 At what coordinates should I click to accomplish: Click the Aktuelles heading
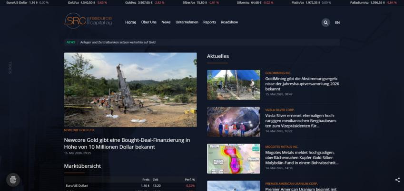click(218, 56)
